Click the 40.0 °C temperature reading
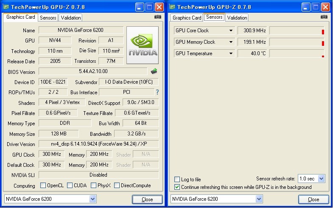Screen dimensions: 333x208 [x=252, y=53]
